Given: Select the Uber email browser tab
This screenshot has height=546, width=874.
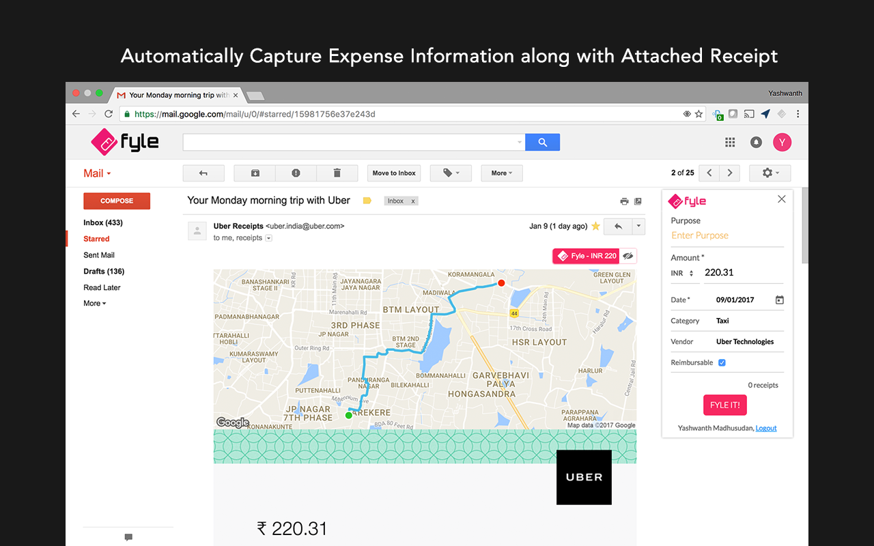Looking at the screenshot, I should pos(176,95).
